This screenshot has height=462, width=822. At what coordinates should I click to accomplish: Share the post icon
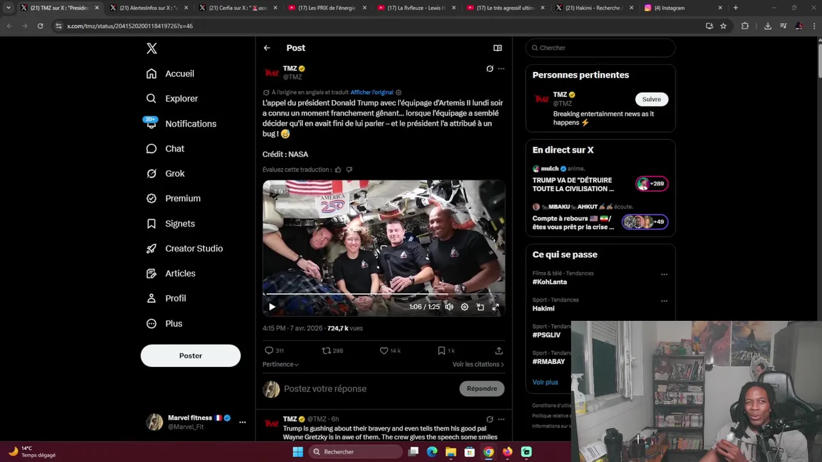click(x=499, y=351)
